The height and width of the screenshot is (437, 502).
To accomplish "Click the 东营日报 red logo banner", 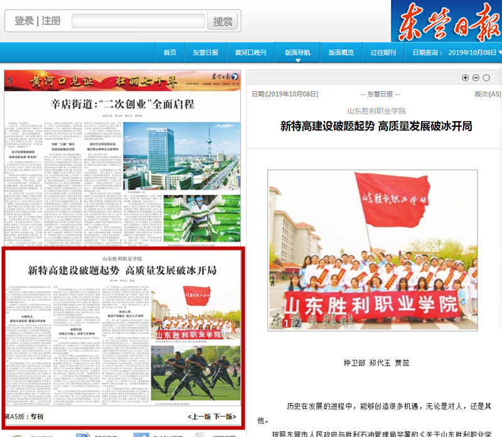I will pyautogui.click(x=446, y=21).
